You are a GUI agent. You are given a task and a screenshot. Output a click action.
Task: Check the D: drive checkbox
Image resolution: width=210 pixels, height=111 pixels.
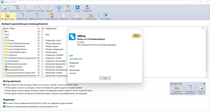coord(3,34)
